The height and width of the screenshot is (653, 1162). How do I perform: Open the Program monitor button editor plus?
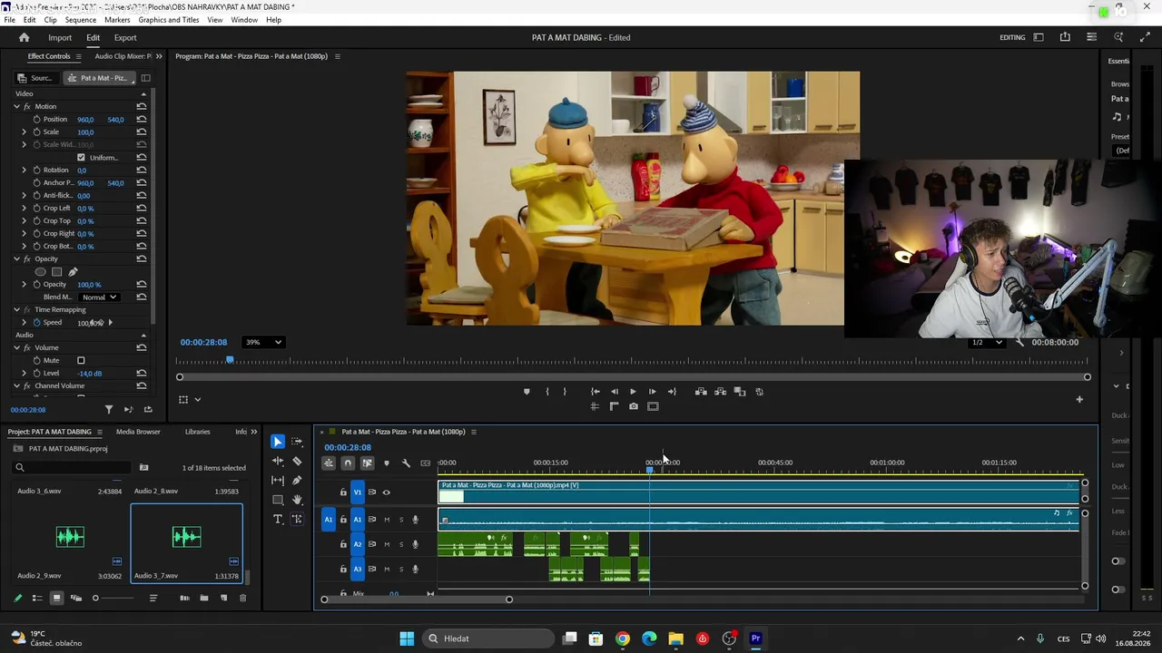[1079, 399]
